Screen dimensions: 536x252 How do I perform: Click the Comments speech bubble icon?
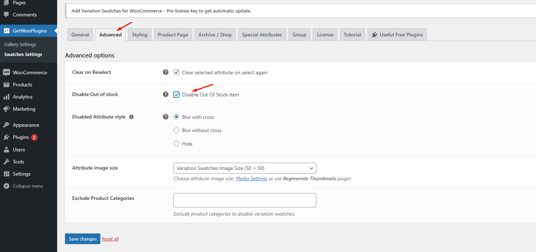pyautogui.click(x=6, y=15)
